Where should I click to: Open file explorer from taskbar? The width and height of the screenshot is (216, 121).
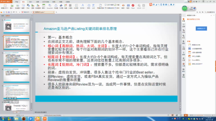[x=17, y=119]
